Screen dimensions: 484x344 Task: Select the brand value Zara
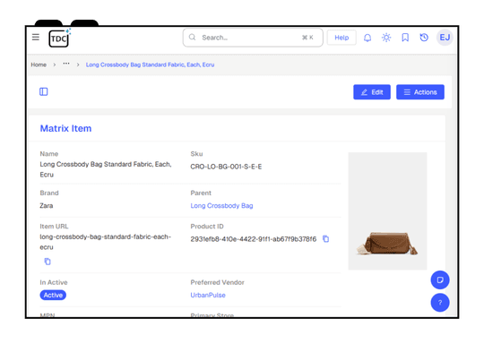pyautogui.click(x=47, y=206)
